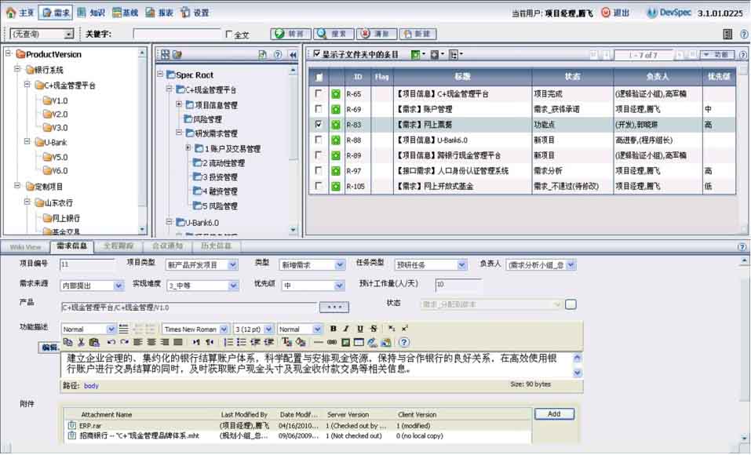
Task: Open the 知识 knowledge module
Action: pyautogui.click(x=91, y=13)
